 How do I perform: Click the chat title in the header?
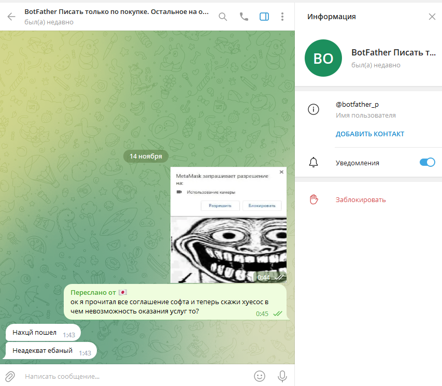[x=117, y=12]
